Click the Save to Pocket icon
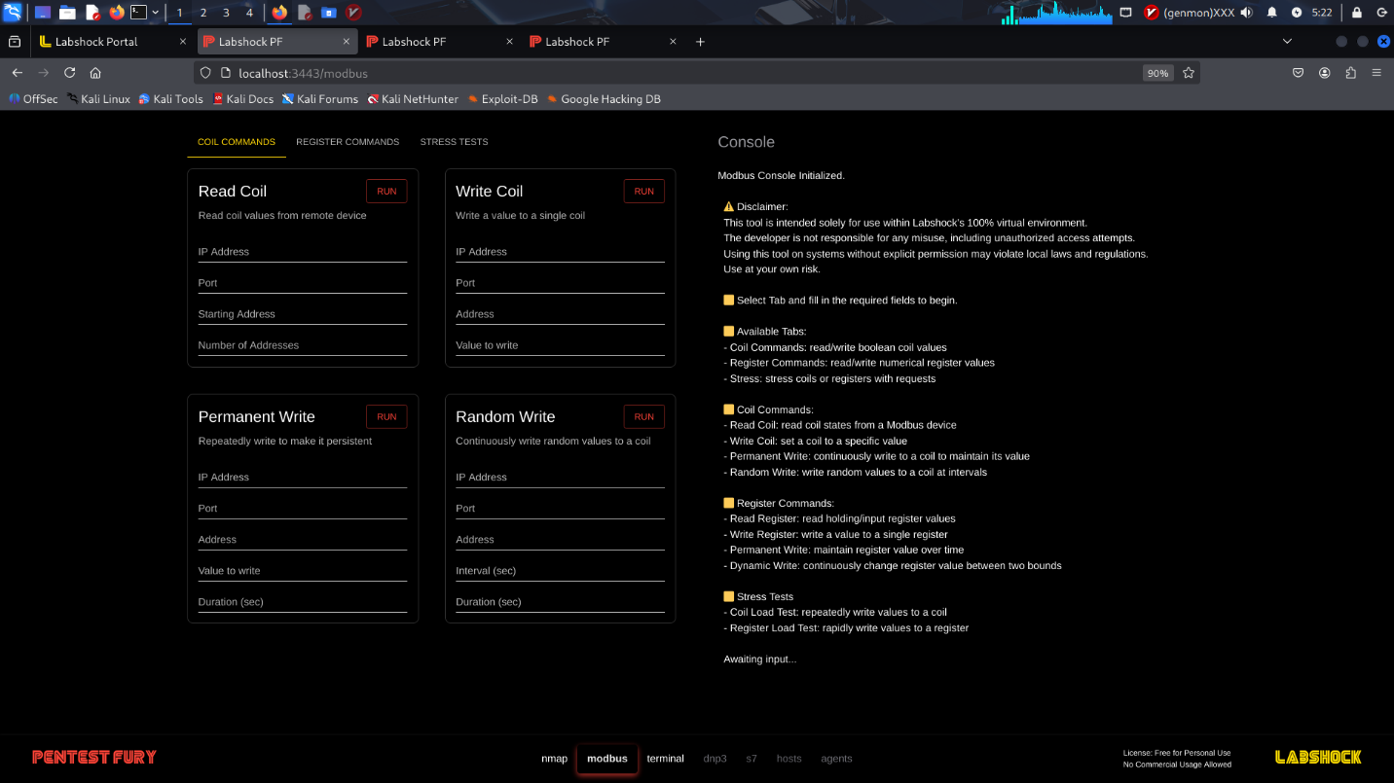This screenshot has height=783, width=1394. tap(1299, 73)
